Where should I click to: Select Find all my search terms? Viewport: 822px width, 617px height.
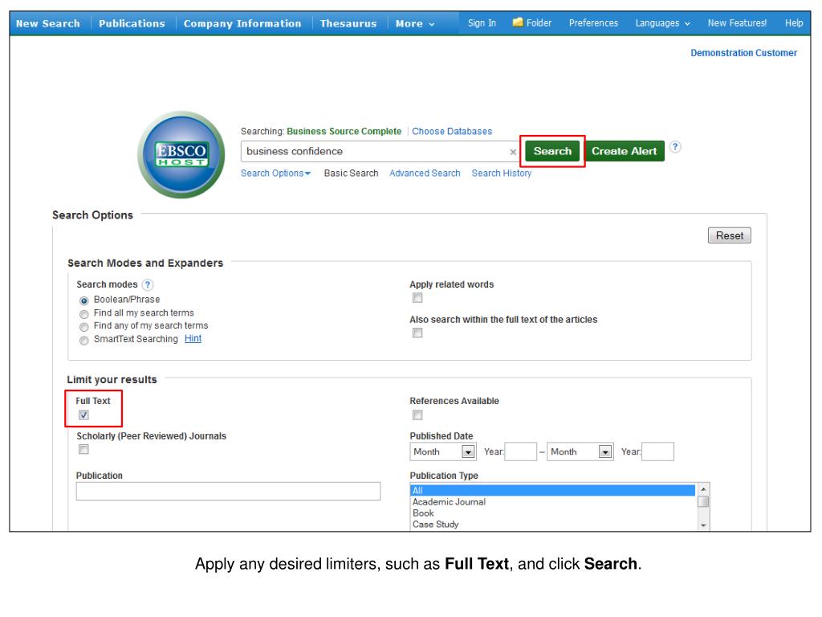tap(83, 314)
